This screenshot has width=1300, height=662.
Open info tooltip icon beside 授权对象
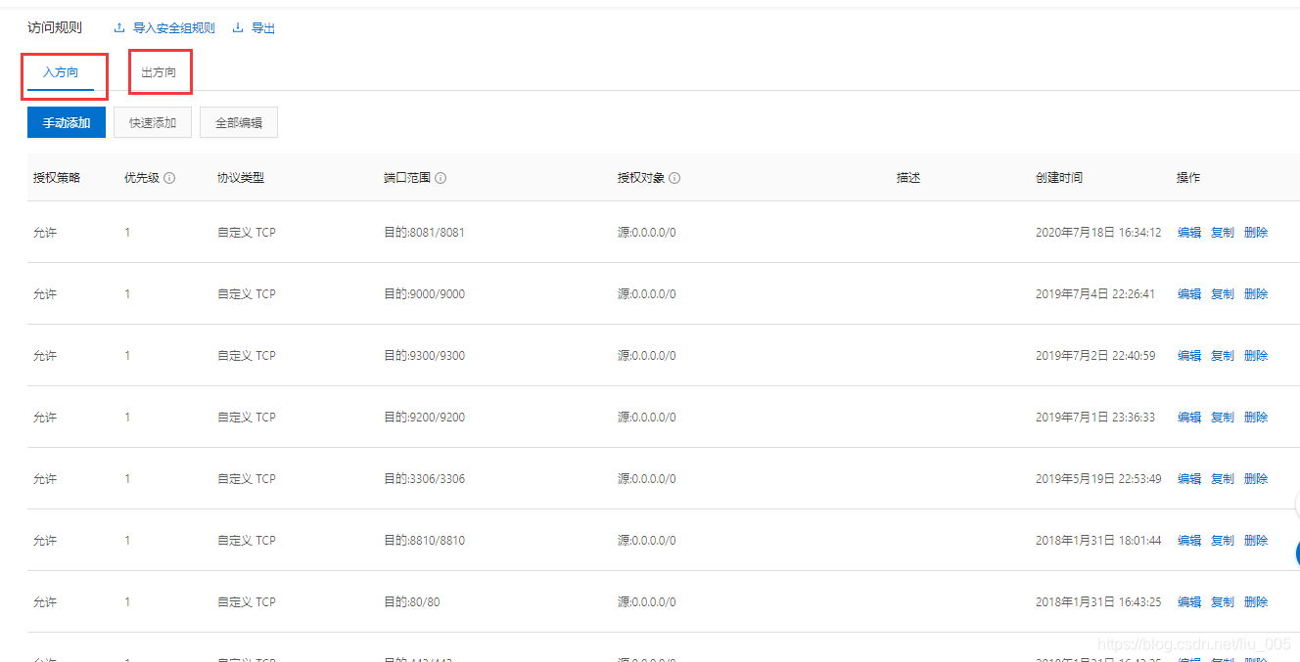tap(674, 178)
